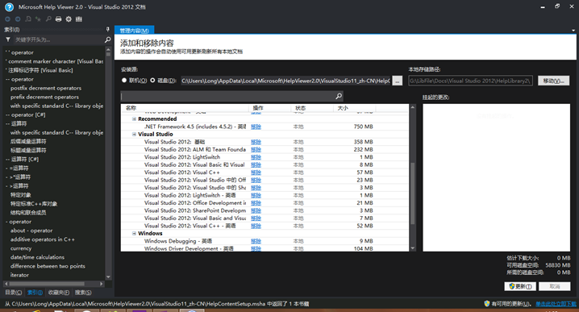Click the pin icon on index panel
This screenshot has width=579, height=312.
point(108,29)
